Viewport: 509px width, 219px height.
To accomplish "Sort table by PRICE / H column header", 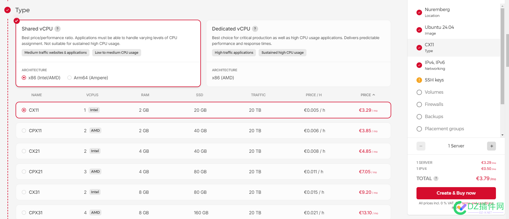I will coord(314,95).
